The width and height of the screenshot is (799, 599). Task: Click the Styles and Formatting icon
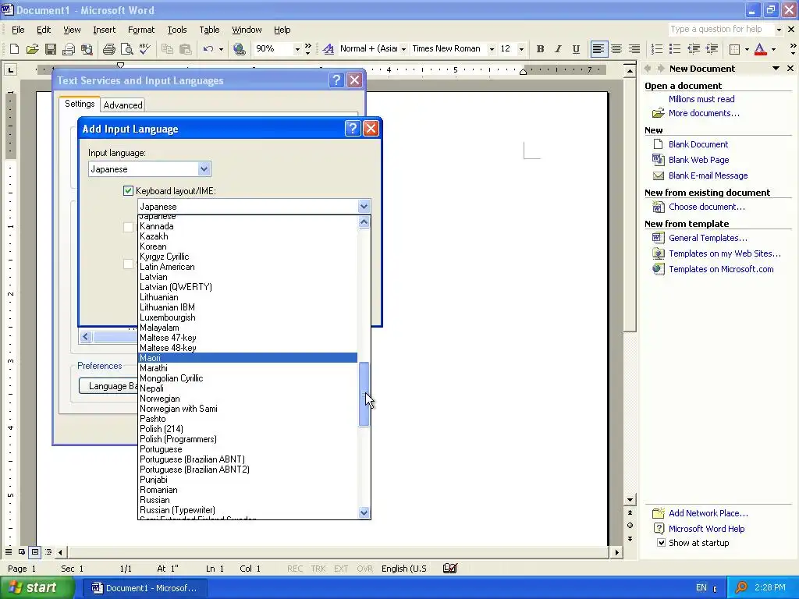[328, 49]
